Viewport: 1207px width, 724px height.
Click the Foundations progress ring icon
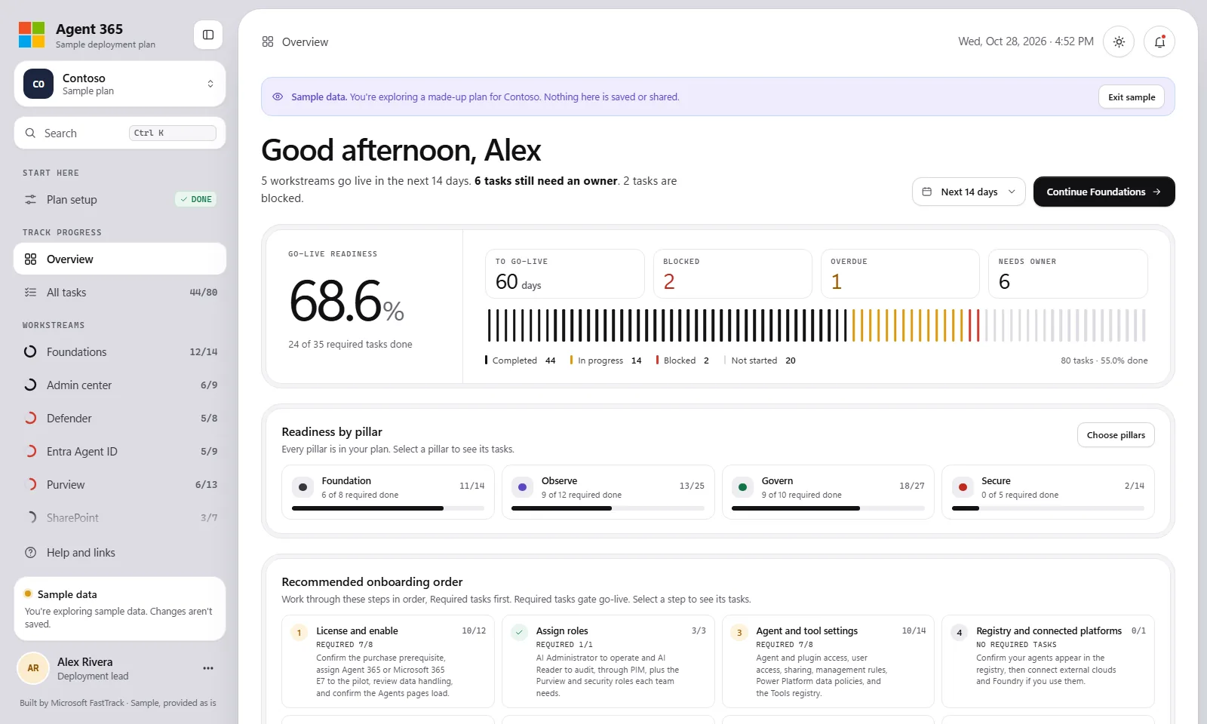coord(30,351)
